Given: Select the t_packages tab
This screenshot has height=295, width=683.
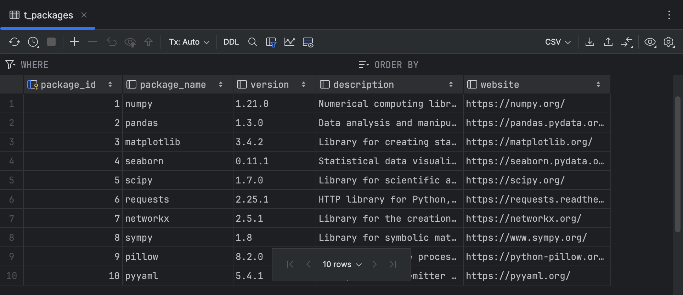Looking at the screenshot, I should [x=48, y=15].
